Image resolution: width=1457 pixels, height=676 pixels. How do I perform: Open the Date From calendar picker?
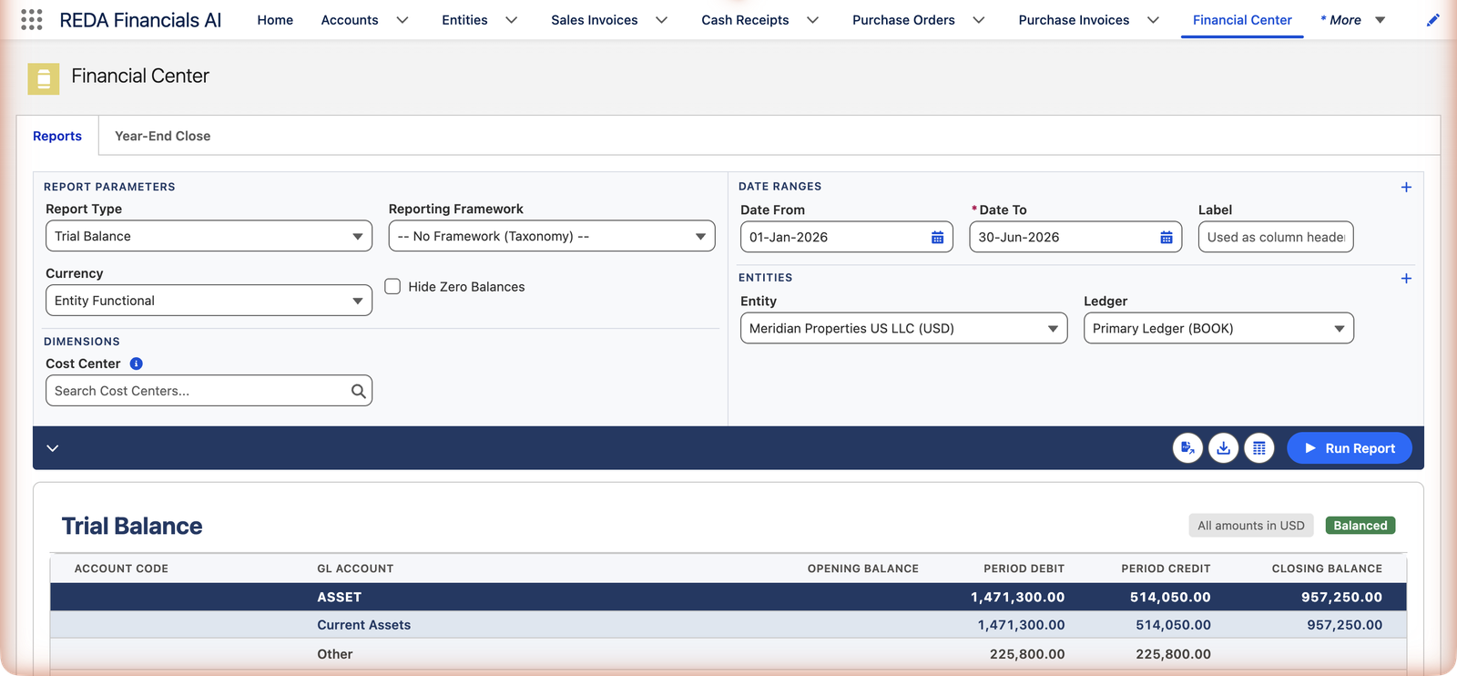coord(937,238)
